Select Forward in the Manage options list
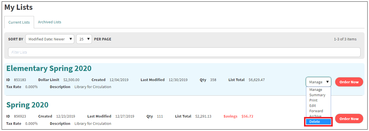 [316, 111]
